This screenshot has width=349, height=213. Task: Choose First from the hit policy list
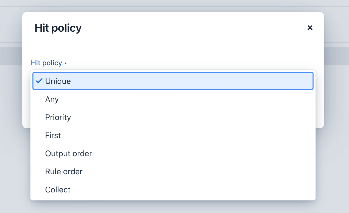pos(53,135)
